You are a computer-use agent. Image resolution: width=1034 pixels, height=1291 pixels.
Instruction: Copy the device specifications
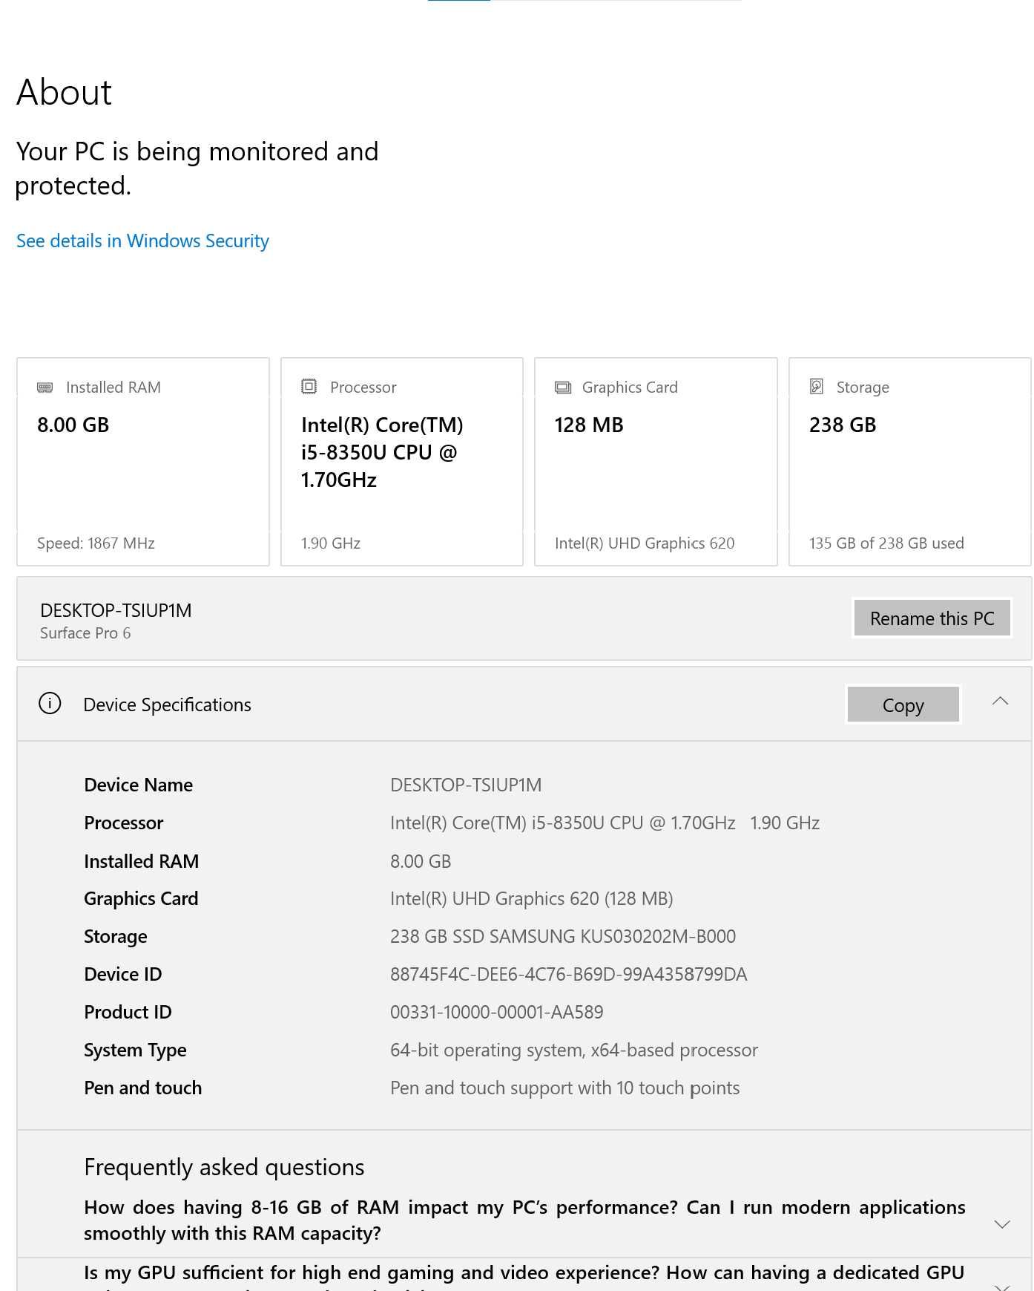click(x=903, y=705)
